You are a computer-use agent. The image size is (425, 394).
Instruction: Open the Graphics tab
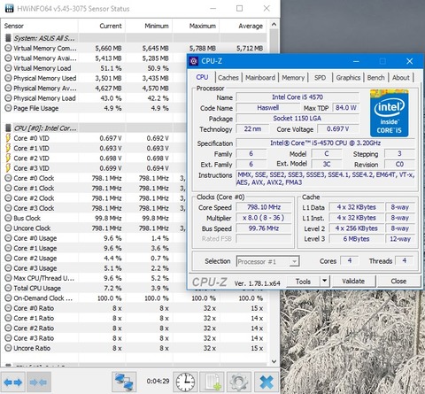(348, 78)
